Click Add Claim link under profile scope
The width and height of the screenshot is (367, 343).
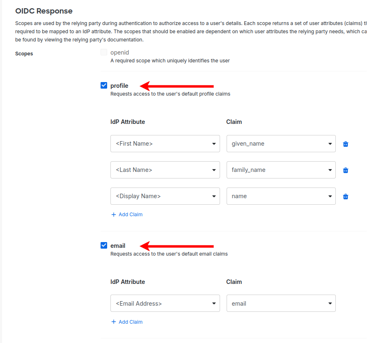click(x=130, y=215)
